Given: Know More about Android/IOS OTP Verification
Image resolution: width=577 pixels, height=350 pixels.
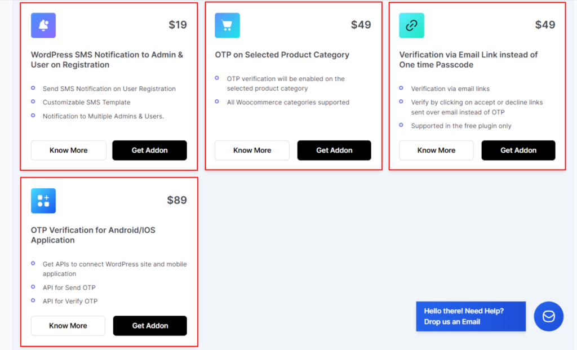Looking at the screenshot, I should point(68,326).
